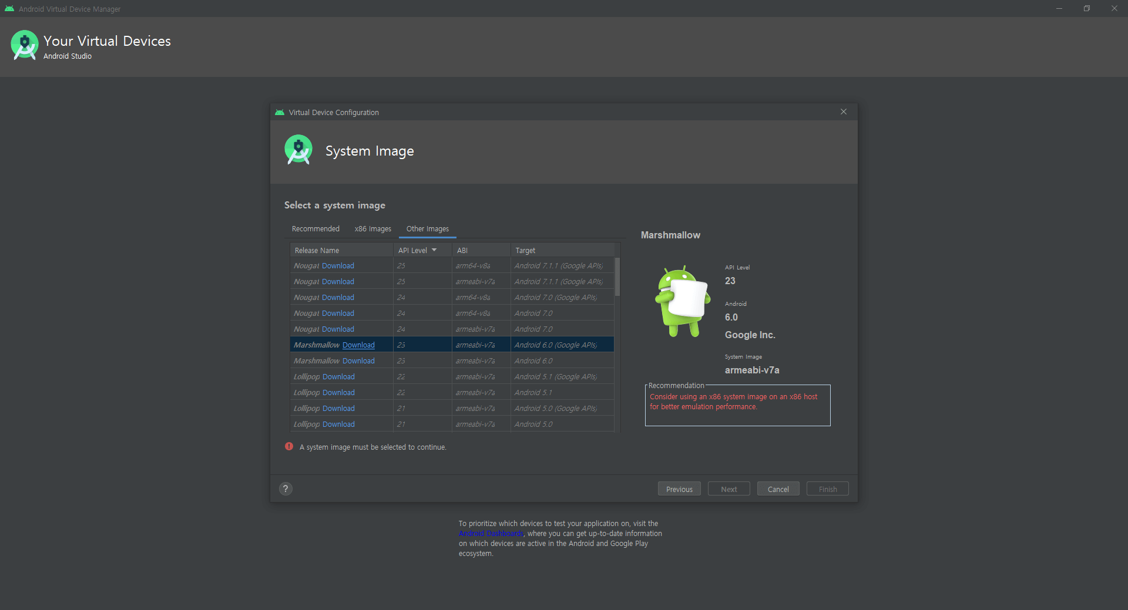1128x610 pixels.
Task: Switch to the x86 Images tab
Action: coord(372,229)
